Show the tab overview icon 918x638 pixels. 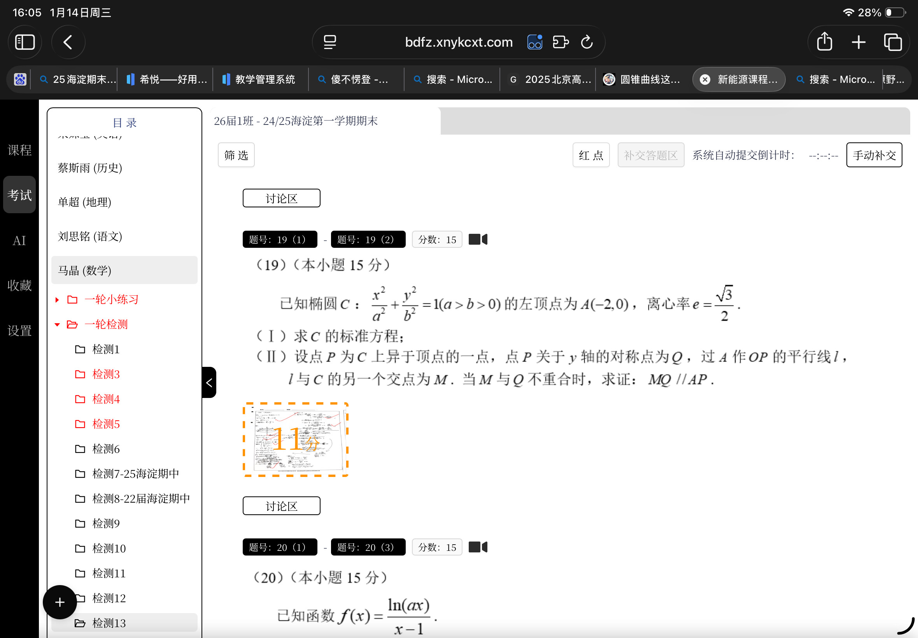coord(892,42)
